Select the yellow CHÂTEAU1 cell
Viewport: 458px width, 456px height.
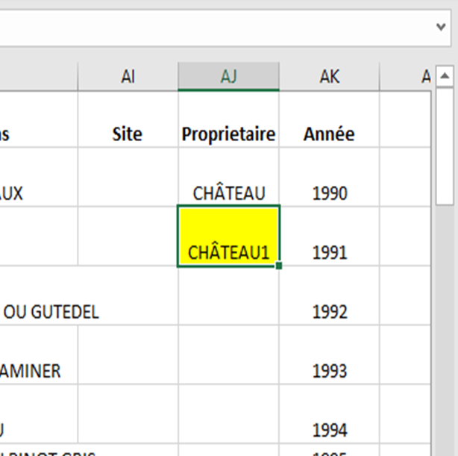pyautogui.click(x=228, y=236)
